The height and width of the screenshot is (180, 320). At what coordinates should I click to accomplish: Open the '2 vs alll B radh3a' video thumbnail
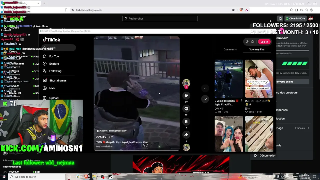pyautogui.click(x=229, y=78)
